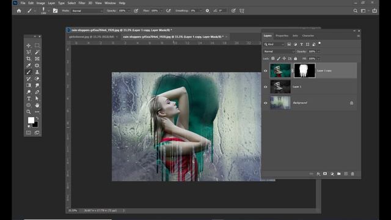This screenshot has width=391, height=220.
Task: Select the Crop tool
Action: click(x=29, y=59)
